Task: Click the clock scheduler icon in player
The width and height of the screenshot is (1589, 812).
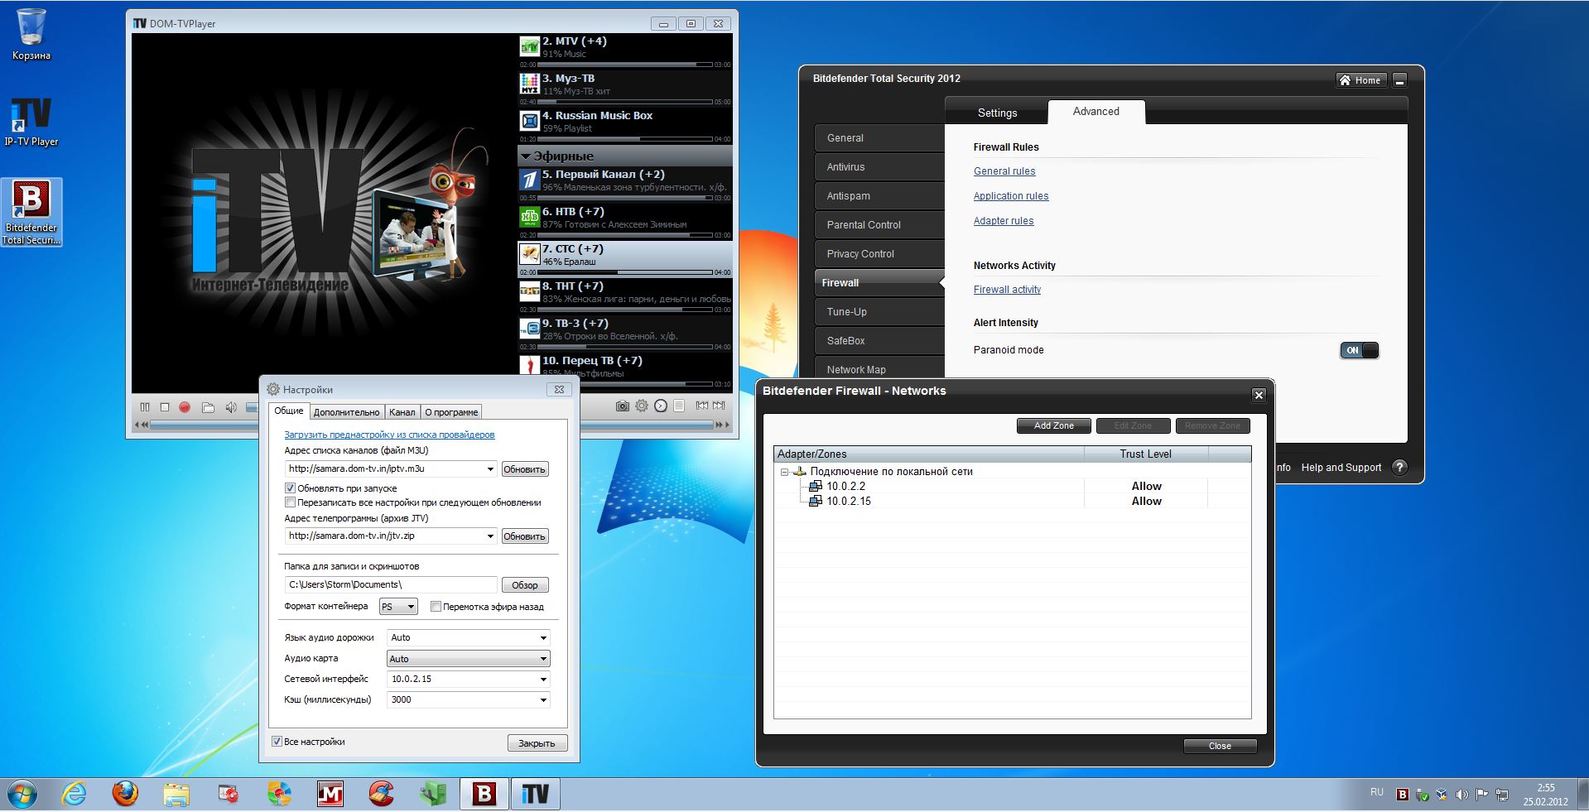Action: click(x=660, y=406)
